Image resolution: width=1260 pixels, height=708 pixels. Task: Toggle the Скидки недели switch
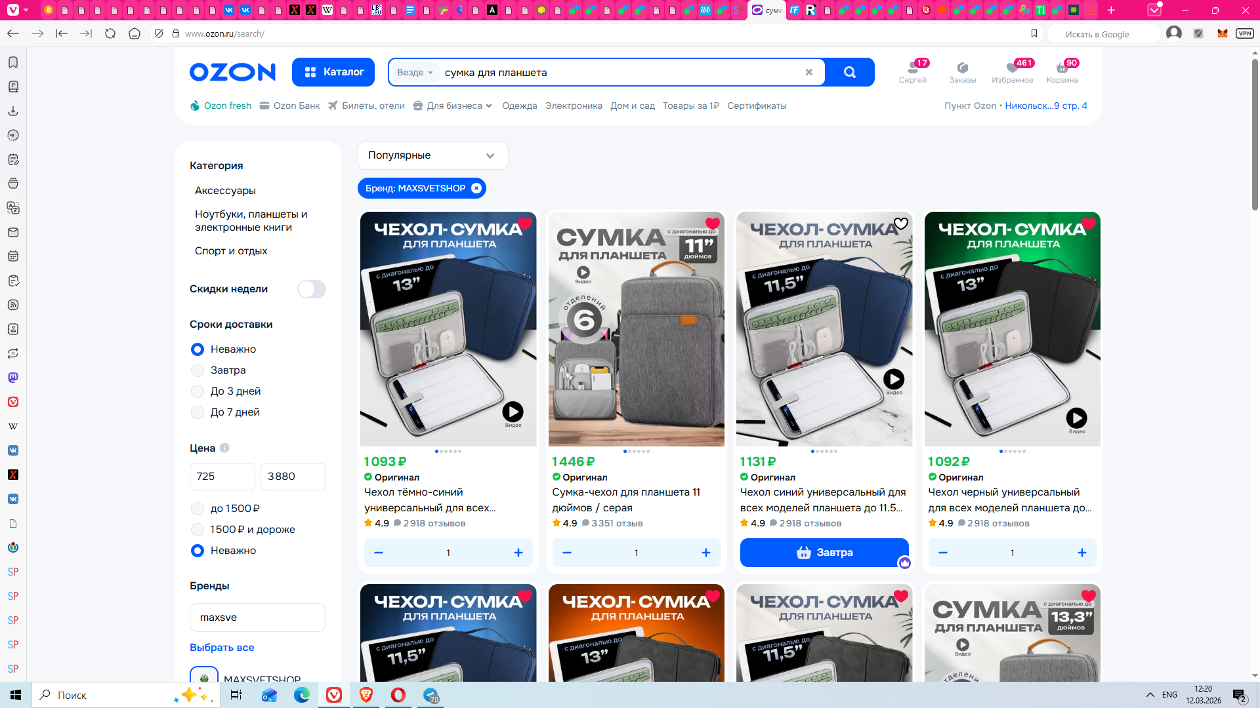pyautogui.click(x=311, y=289)
